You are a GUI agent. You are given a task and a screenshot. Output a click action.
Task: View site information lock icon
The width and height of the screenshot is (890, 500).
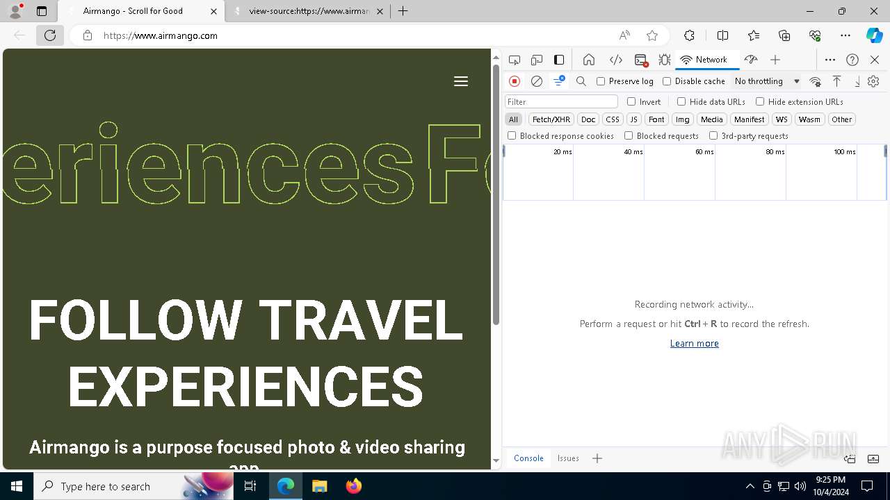(x=88, y=35)
